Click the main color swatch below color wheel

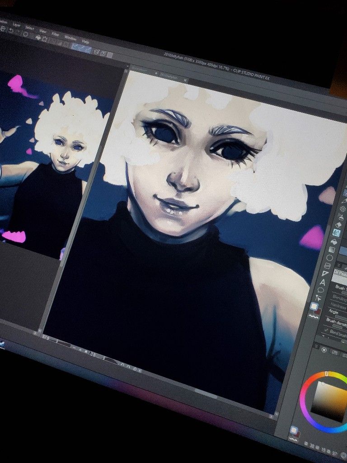click(x=294, y=430)
